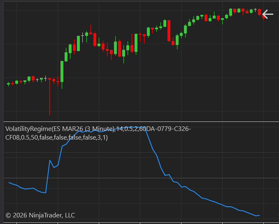The height and width of the screenshot is (224, 279).
Task: Click the steep falling section of the blue line
Action: [156, 156]
